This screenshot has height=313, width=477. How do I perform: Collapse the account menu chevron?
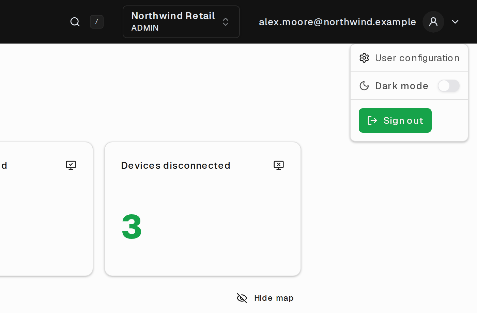pyautogui.click(x=455, y=22)
